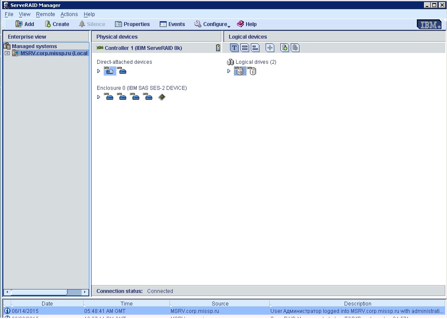The height and width of the screenshot is (319, 447).
Task: Open the Remote menu
Action: click(x=45, y=14)
